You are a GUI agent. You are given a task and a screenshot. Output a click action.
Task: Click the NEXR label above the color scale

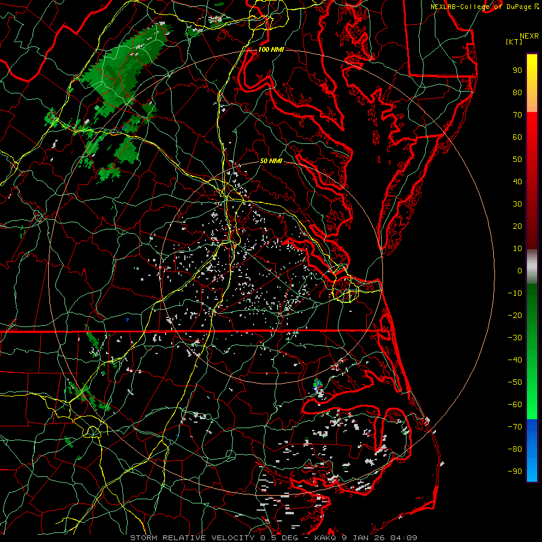pos(529,36)
